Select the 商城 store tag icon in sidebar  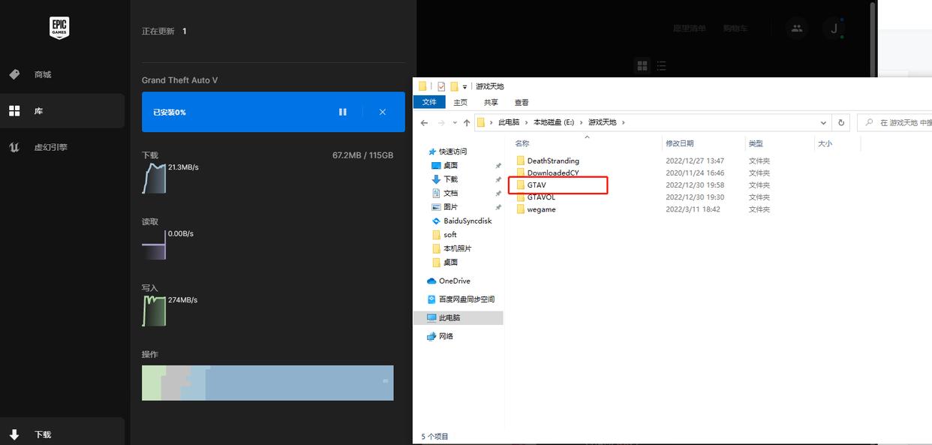[x=13, y=74]
